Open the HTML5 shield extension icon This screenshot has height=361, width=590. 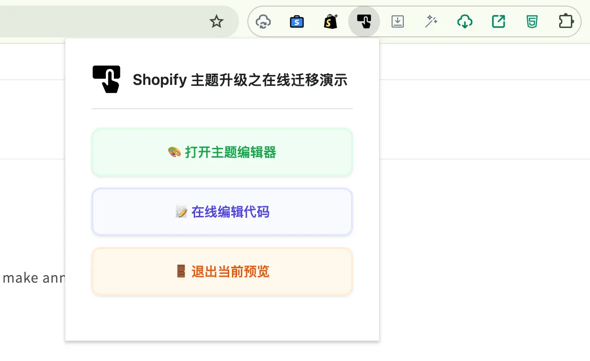(x=532, y=21)
